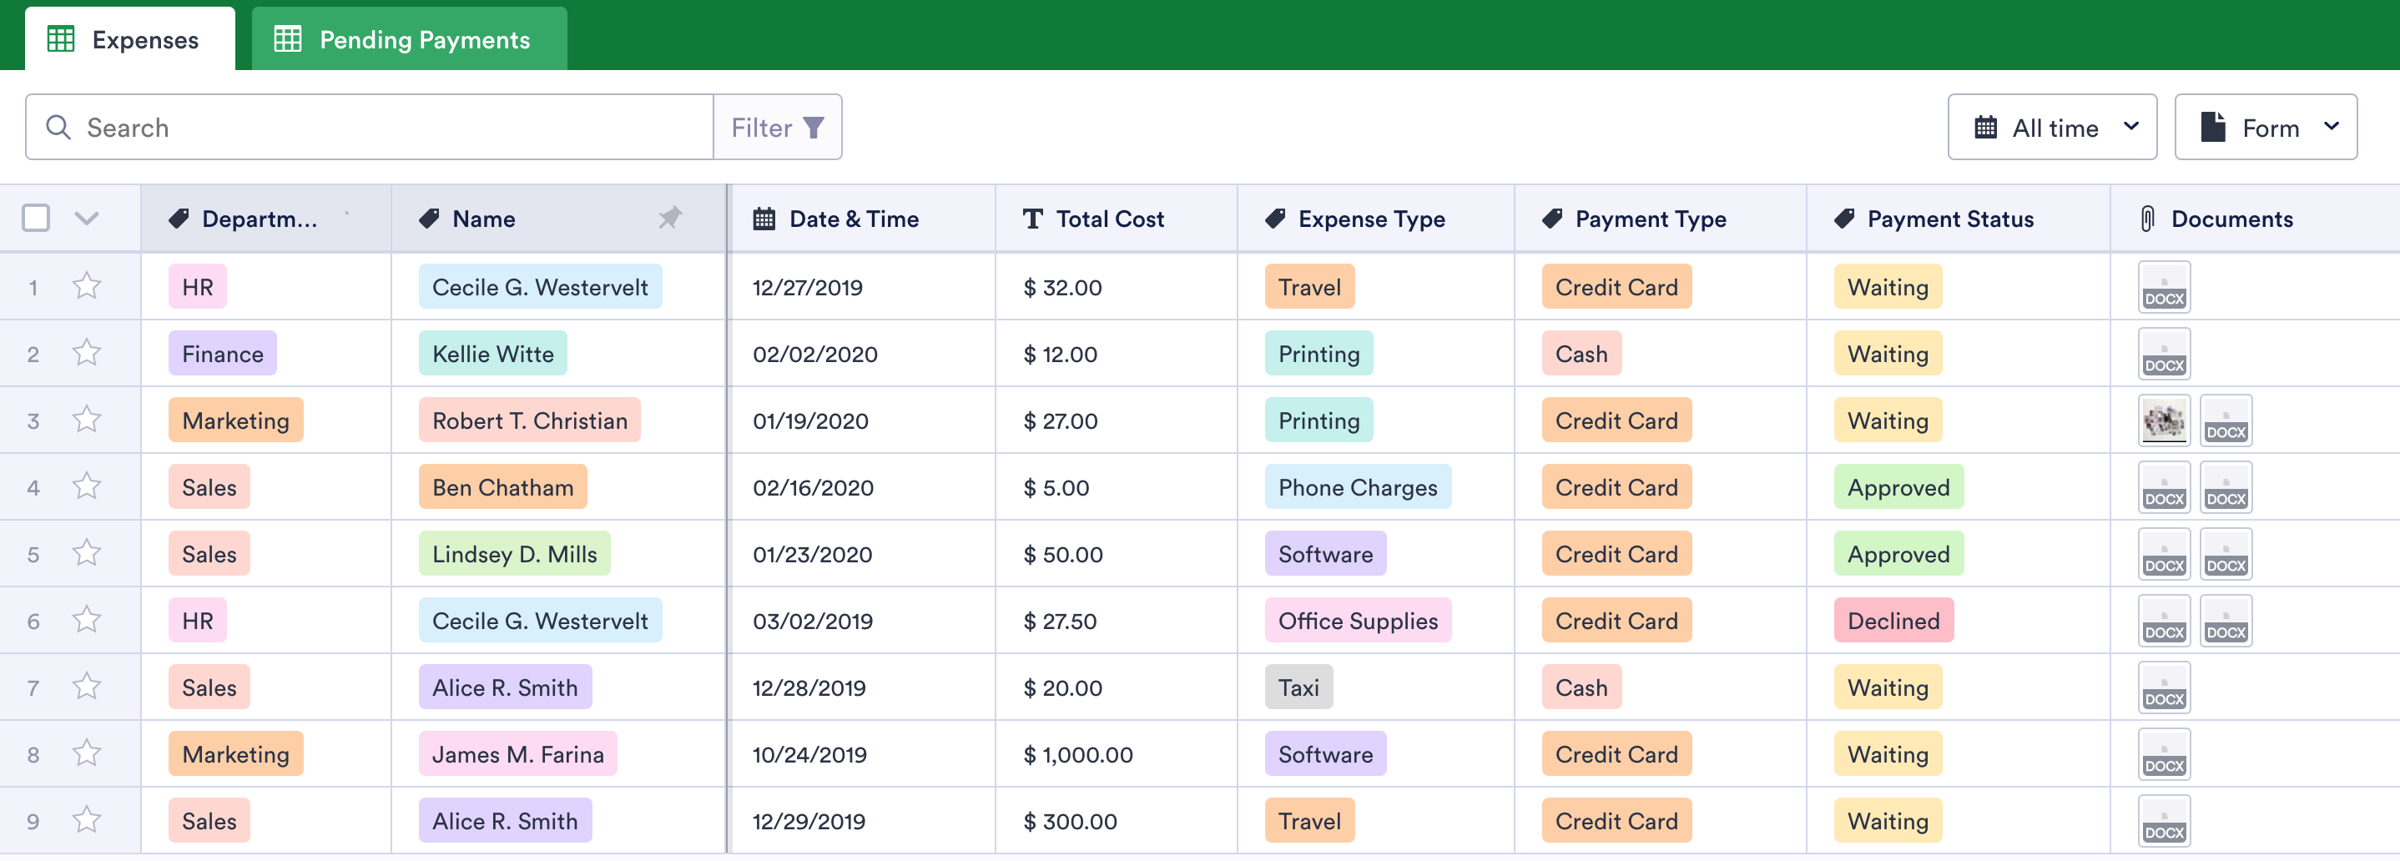
Task: Expand the All time date range dropdown
Action: [x=2051, y=128]
